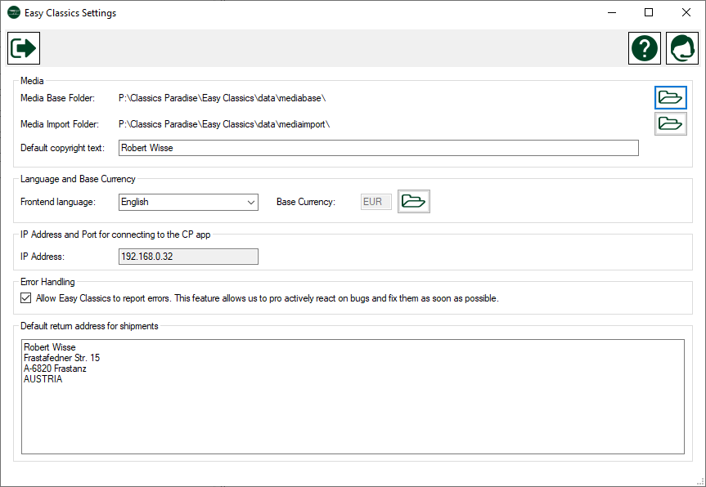Image resolution: width=706 pixels, height=487 pixels.
Task: Browse for the Media Import Folder
Action: coord(671,123)
